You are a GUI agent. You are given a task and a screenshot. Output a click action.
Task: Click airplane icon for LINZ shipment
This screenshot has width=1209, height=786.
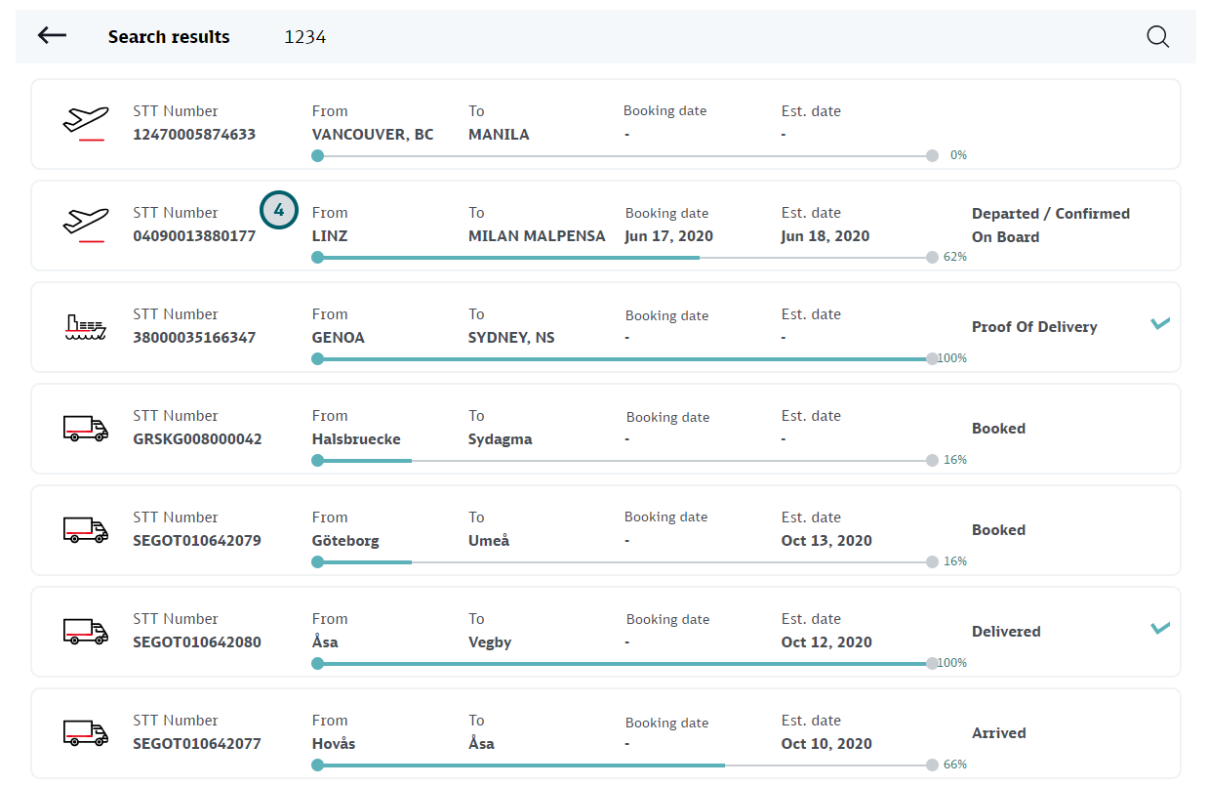[85, 225]
